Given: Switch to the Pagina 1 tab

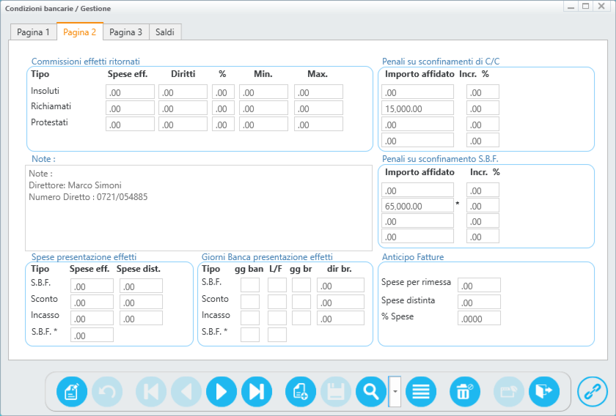Looking at the screenshot, I should click(x=34, y=31).
